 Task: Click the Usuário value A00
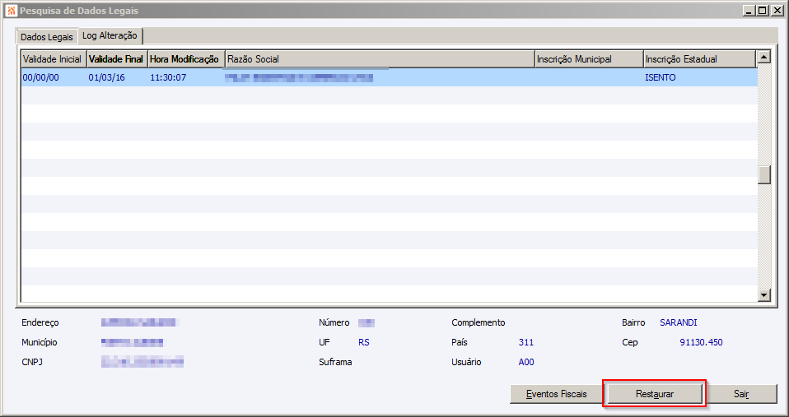pyautogui.click(x=526, y=362)
